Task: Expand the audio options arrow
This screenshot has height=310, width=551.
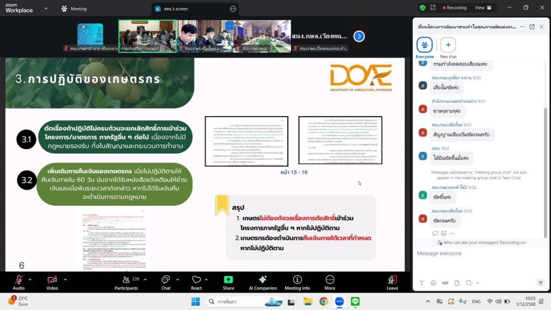Action: click(x=30, y=279)
